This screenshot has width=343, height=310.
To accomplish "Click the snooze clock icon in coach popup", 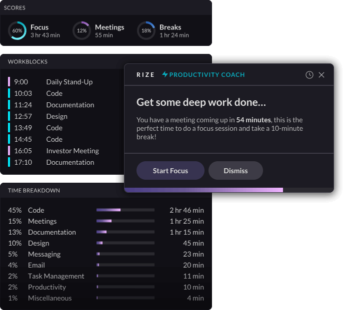I will click(x=309, y=75).
